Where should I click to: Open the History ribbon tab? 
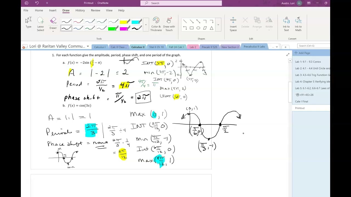[80, 10]
